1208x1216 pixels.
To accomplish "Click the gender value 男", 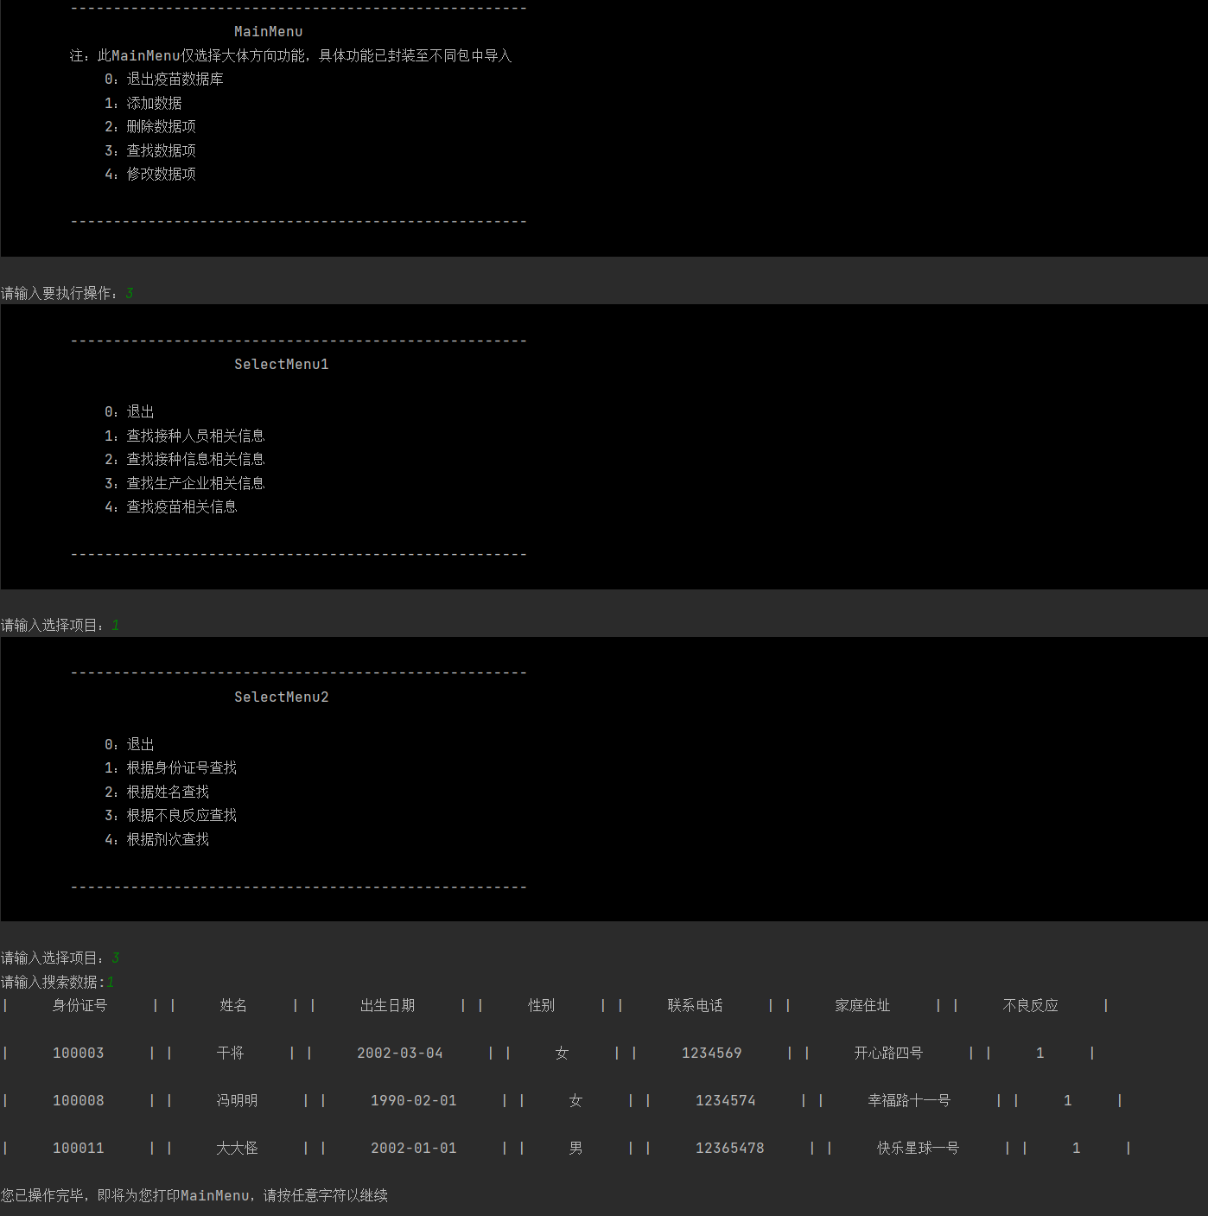I will [x=575, y=1148].
